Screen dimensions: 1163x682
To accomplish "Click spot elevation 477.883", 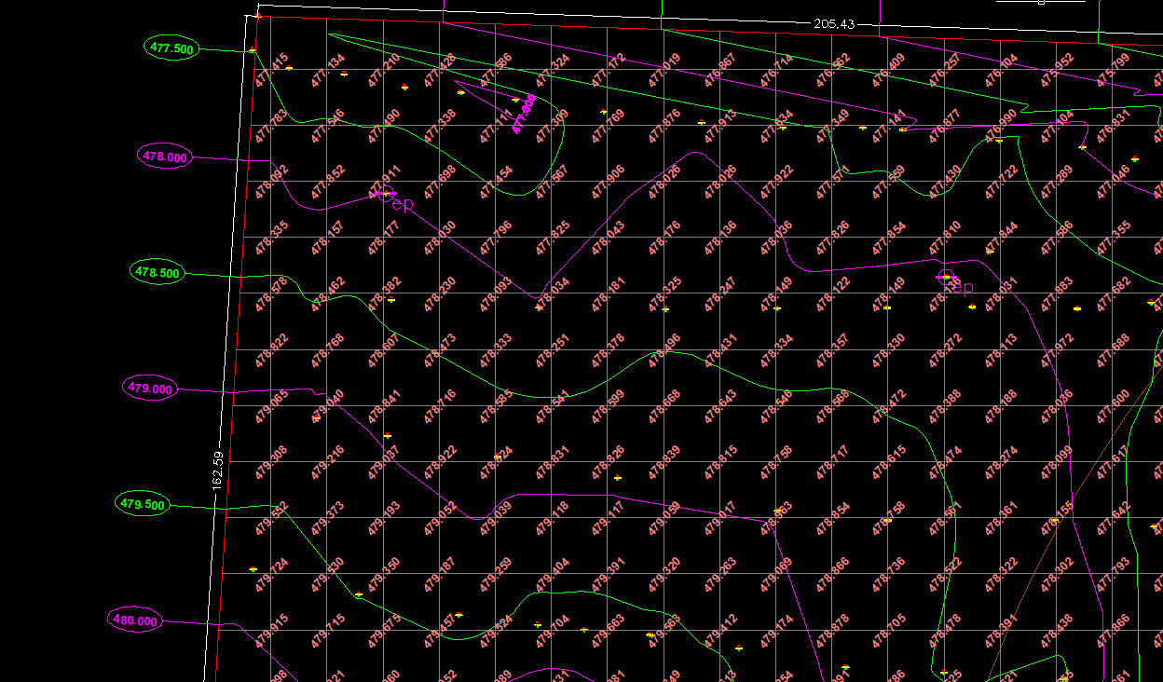I will tap(1058, 294).
